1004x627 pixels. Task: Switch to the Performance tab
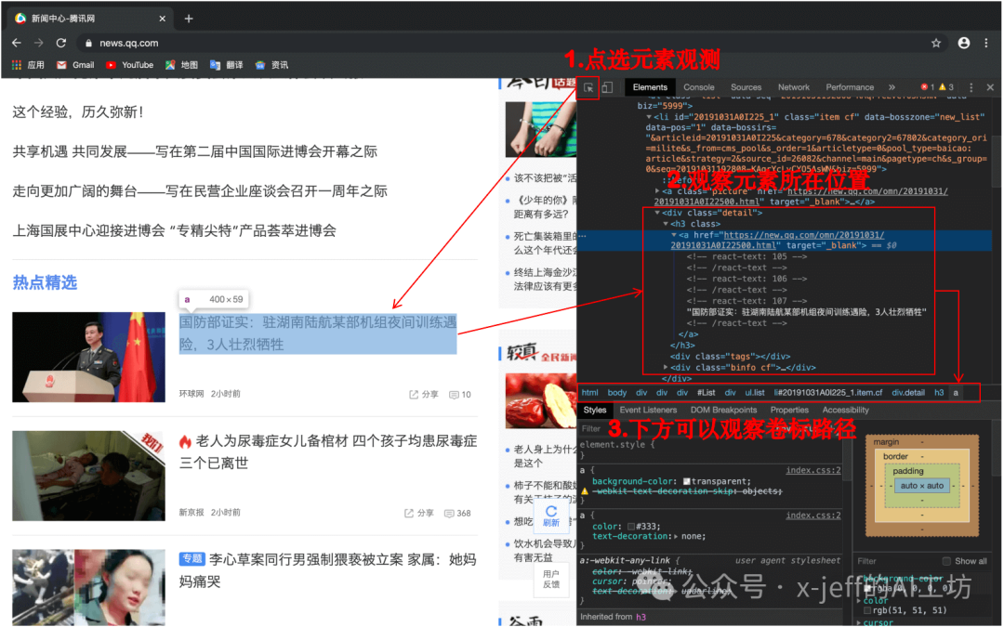850,87
